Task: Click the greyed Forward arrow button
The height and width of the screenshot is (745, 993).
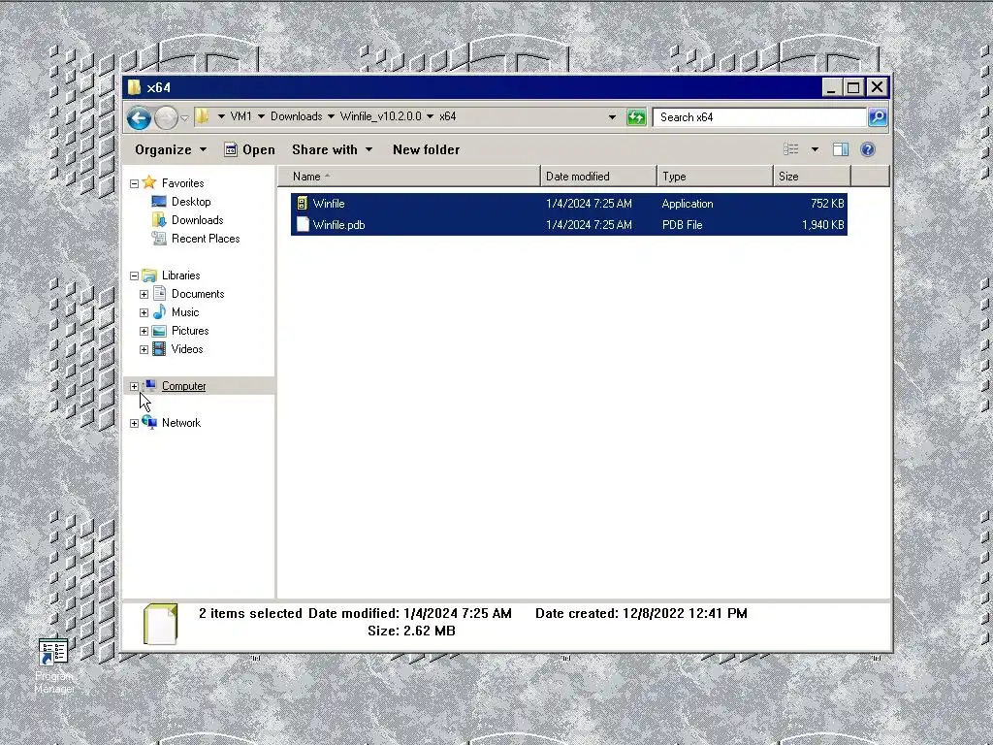Action: click(x=166, y=117)
